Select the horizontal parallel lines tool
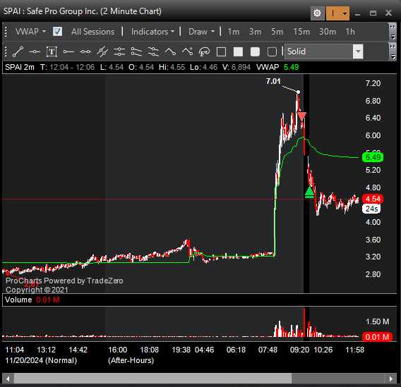Image resolution: width=401 pixels, height=387 pixels. pos(119,51)
